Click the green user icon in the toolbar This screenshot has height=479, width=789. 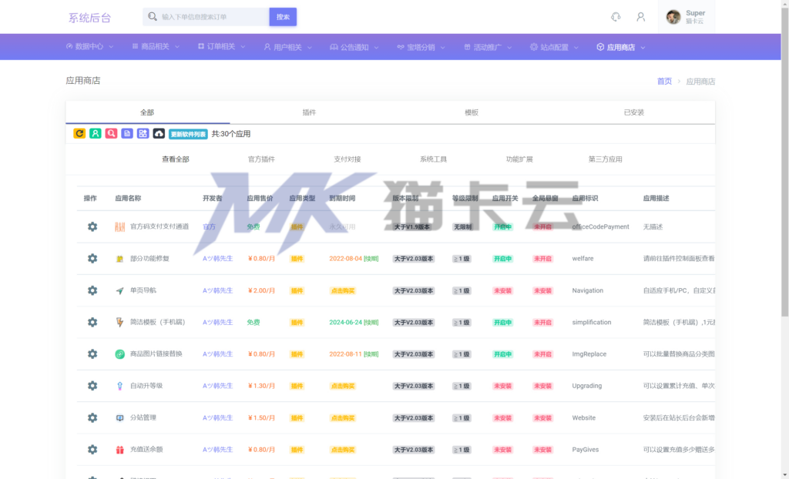(x=95, y=133)
